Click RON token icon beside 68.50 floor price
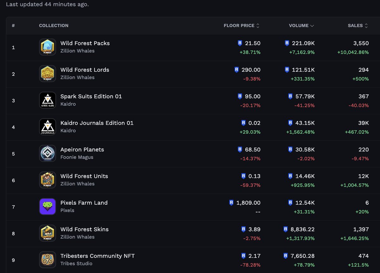 (x=240, y=149)
